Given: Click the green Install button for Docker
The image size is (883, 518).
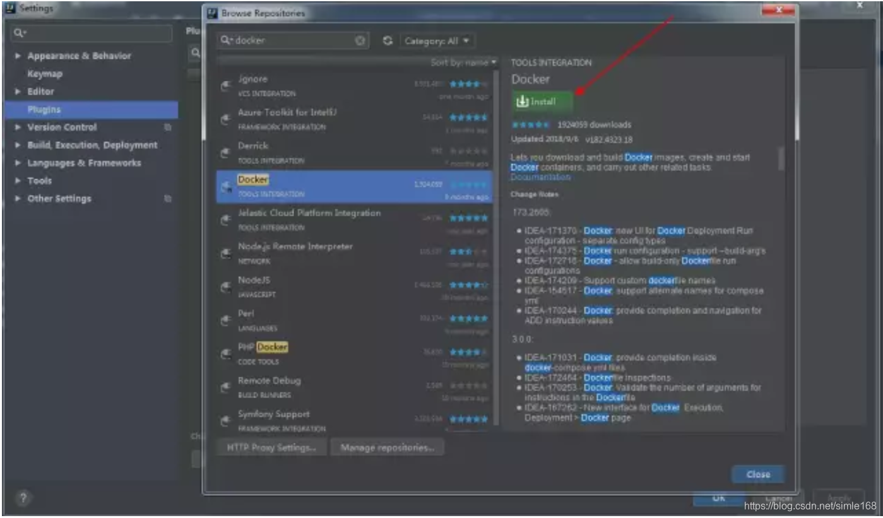Looking at the screenshot, I should (543, 102).
